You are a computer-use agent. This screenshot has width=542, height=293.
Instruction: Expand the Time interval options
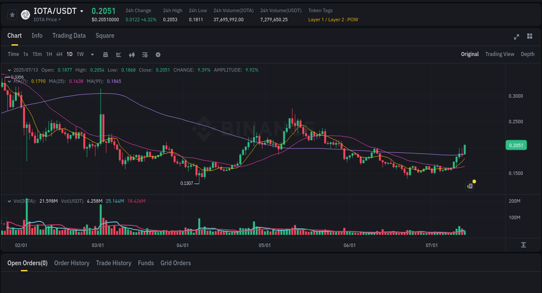13,54
